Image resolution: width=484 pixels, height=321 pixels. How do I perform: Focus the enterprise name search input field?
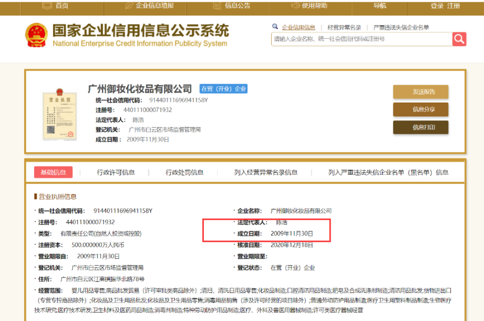(362, 39)
